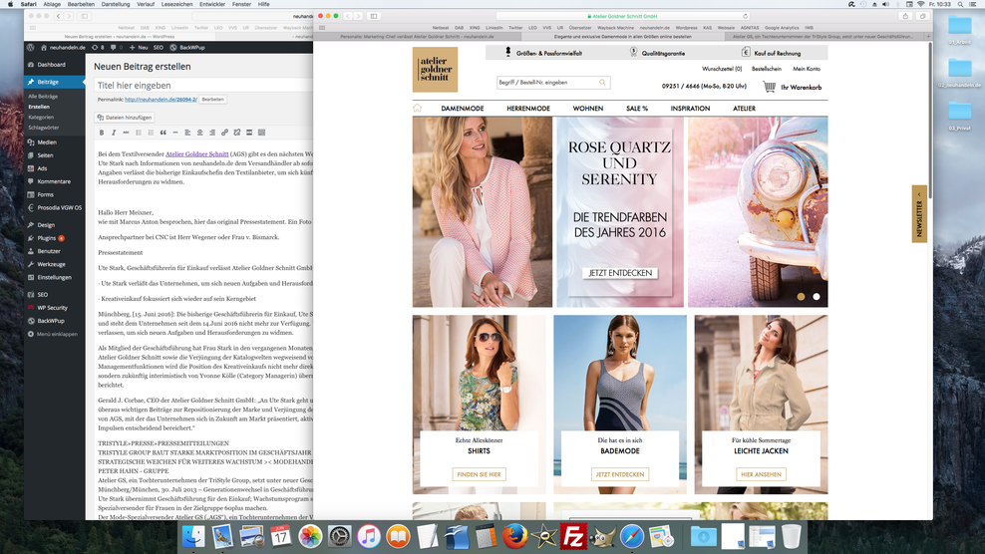Align text center in WordPress editor

coord(199,133)
